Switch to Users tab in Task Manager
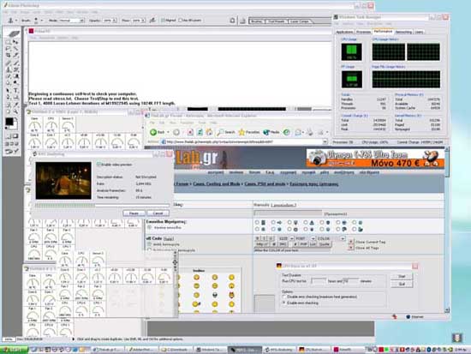Image resolution: width=471 pixels, height=354 pixels. 420,32
